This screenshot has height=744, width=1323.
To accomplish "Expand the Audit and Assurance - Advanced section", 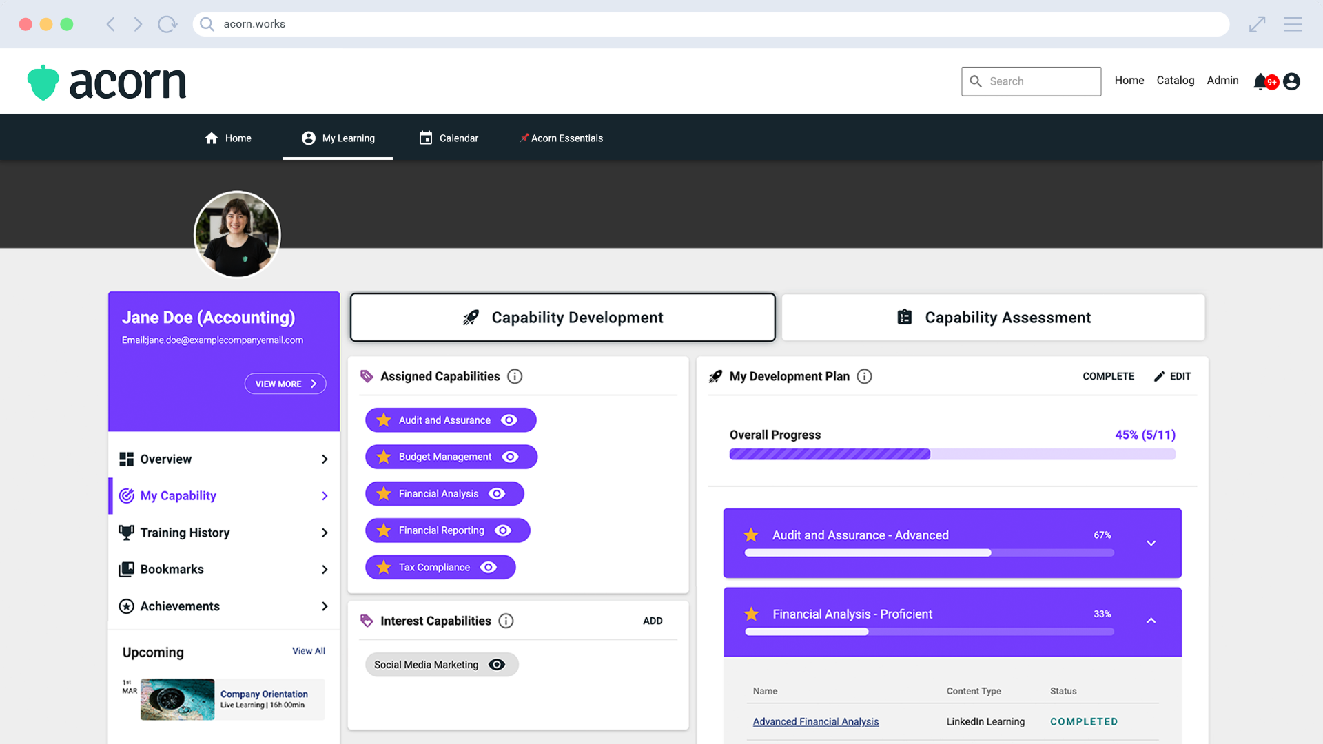I will click(1151, 543).
